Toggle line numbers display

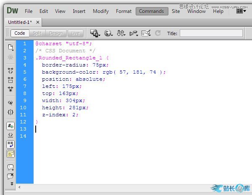[10, 126]
